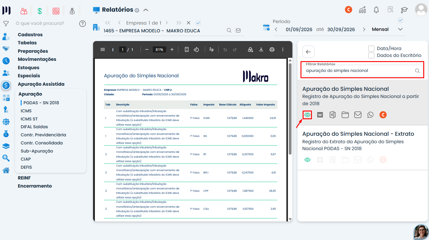
Task: Download the PDF report
Action: click(x=261, y=49)
